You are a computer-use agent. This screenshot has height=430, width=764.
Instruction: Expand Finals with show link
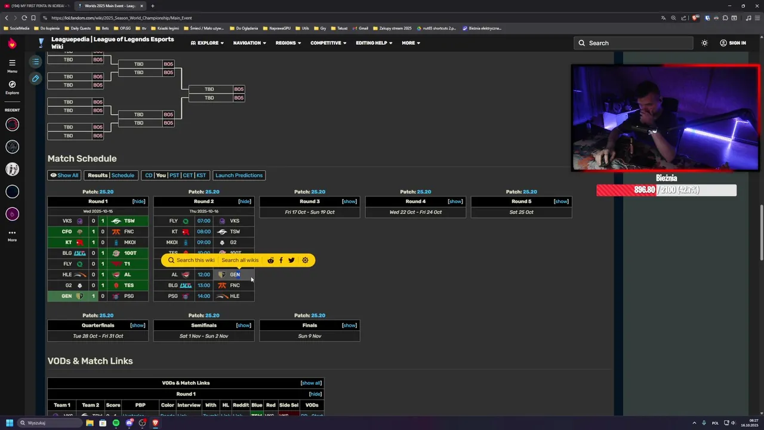point(349,325)
